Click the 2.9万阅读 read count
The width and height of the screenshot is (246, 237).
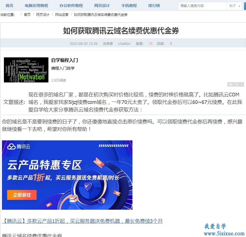[58, 80]
